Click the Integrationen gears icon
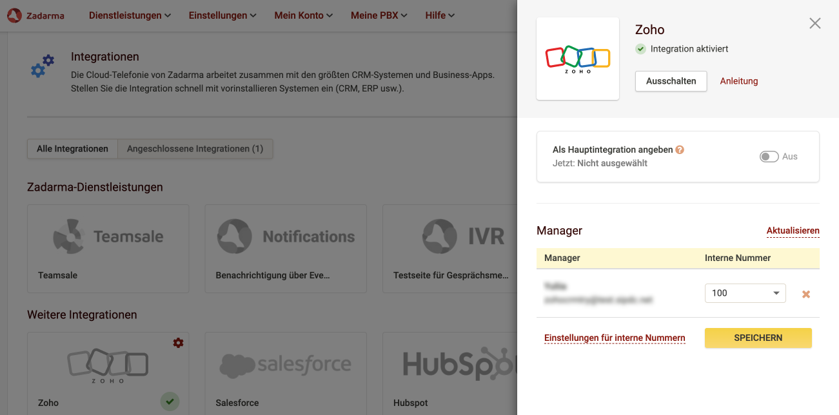839x415 pixels. click(x=43, y=66)
